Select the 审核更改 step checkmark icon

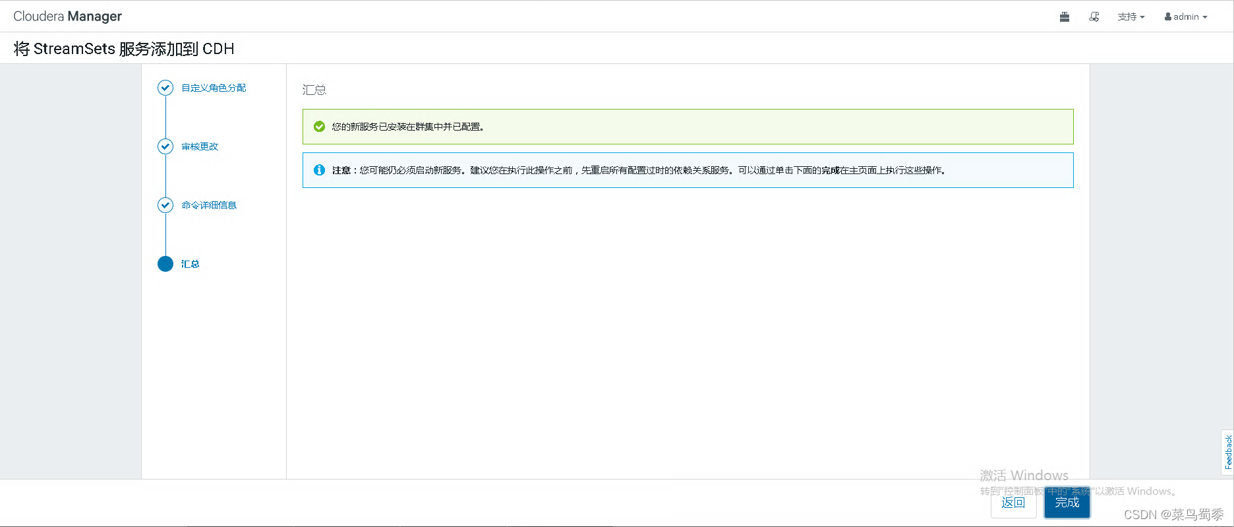pos(165,146)
